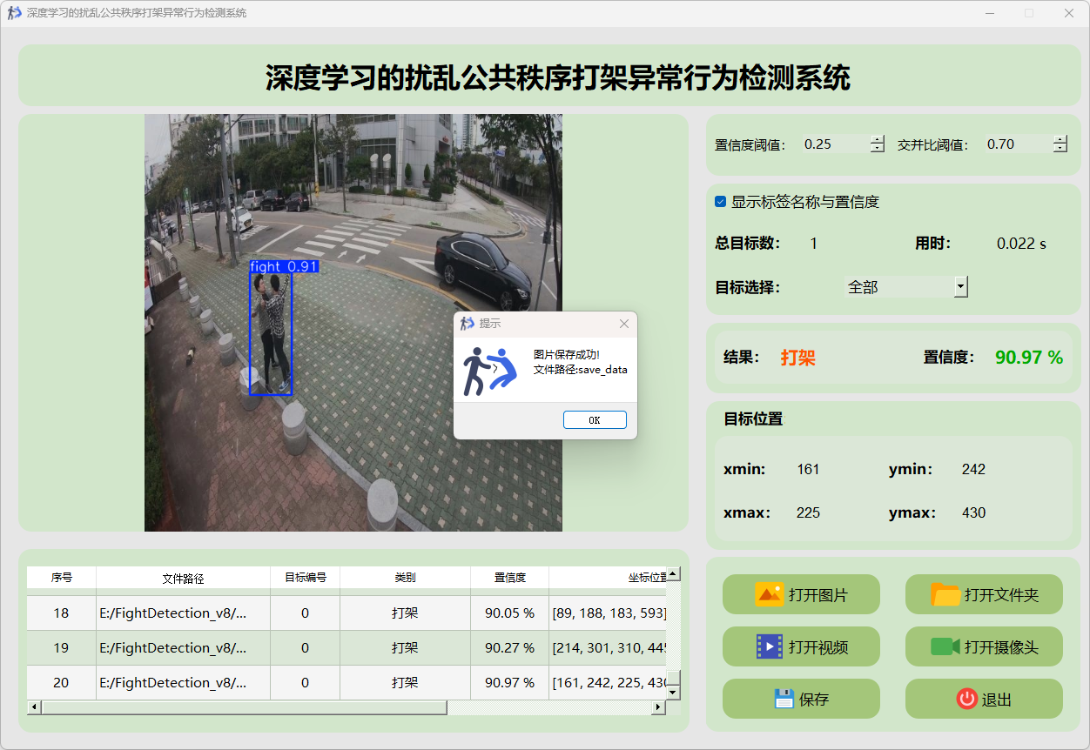Decrease the 交并比阈值 value with the down arrow
Viewport: 1090px width, 750px height.
tap(1060, 149)
